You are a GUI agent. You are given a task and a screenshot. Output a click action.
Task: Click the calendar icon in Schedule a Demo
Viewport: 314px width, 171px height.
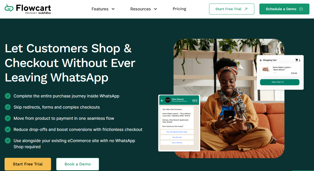301,9
